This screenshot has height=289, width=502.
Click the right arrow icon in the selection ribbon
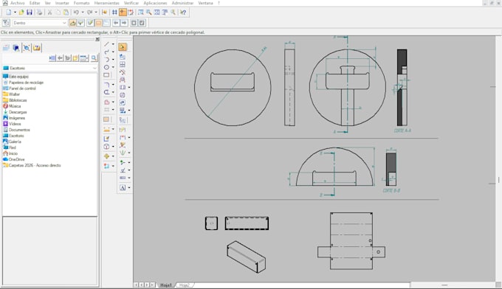124,23
